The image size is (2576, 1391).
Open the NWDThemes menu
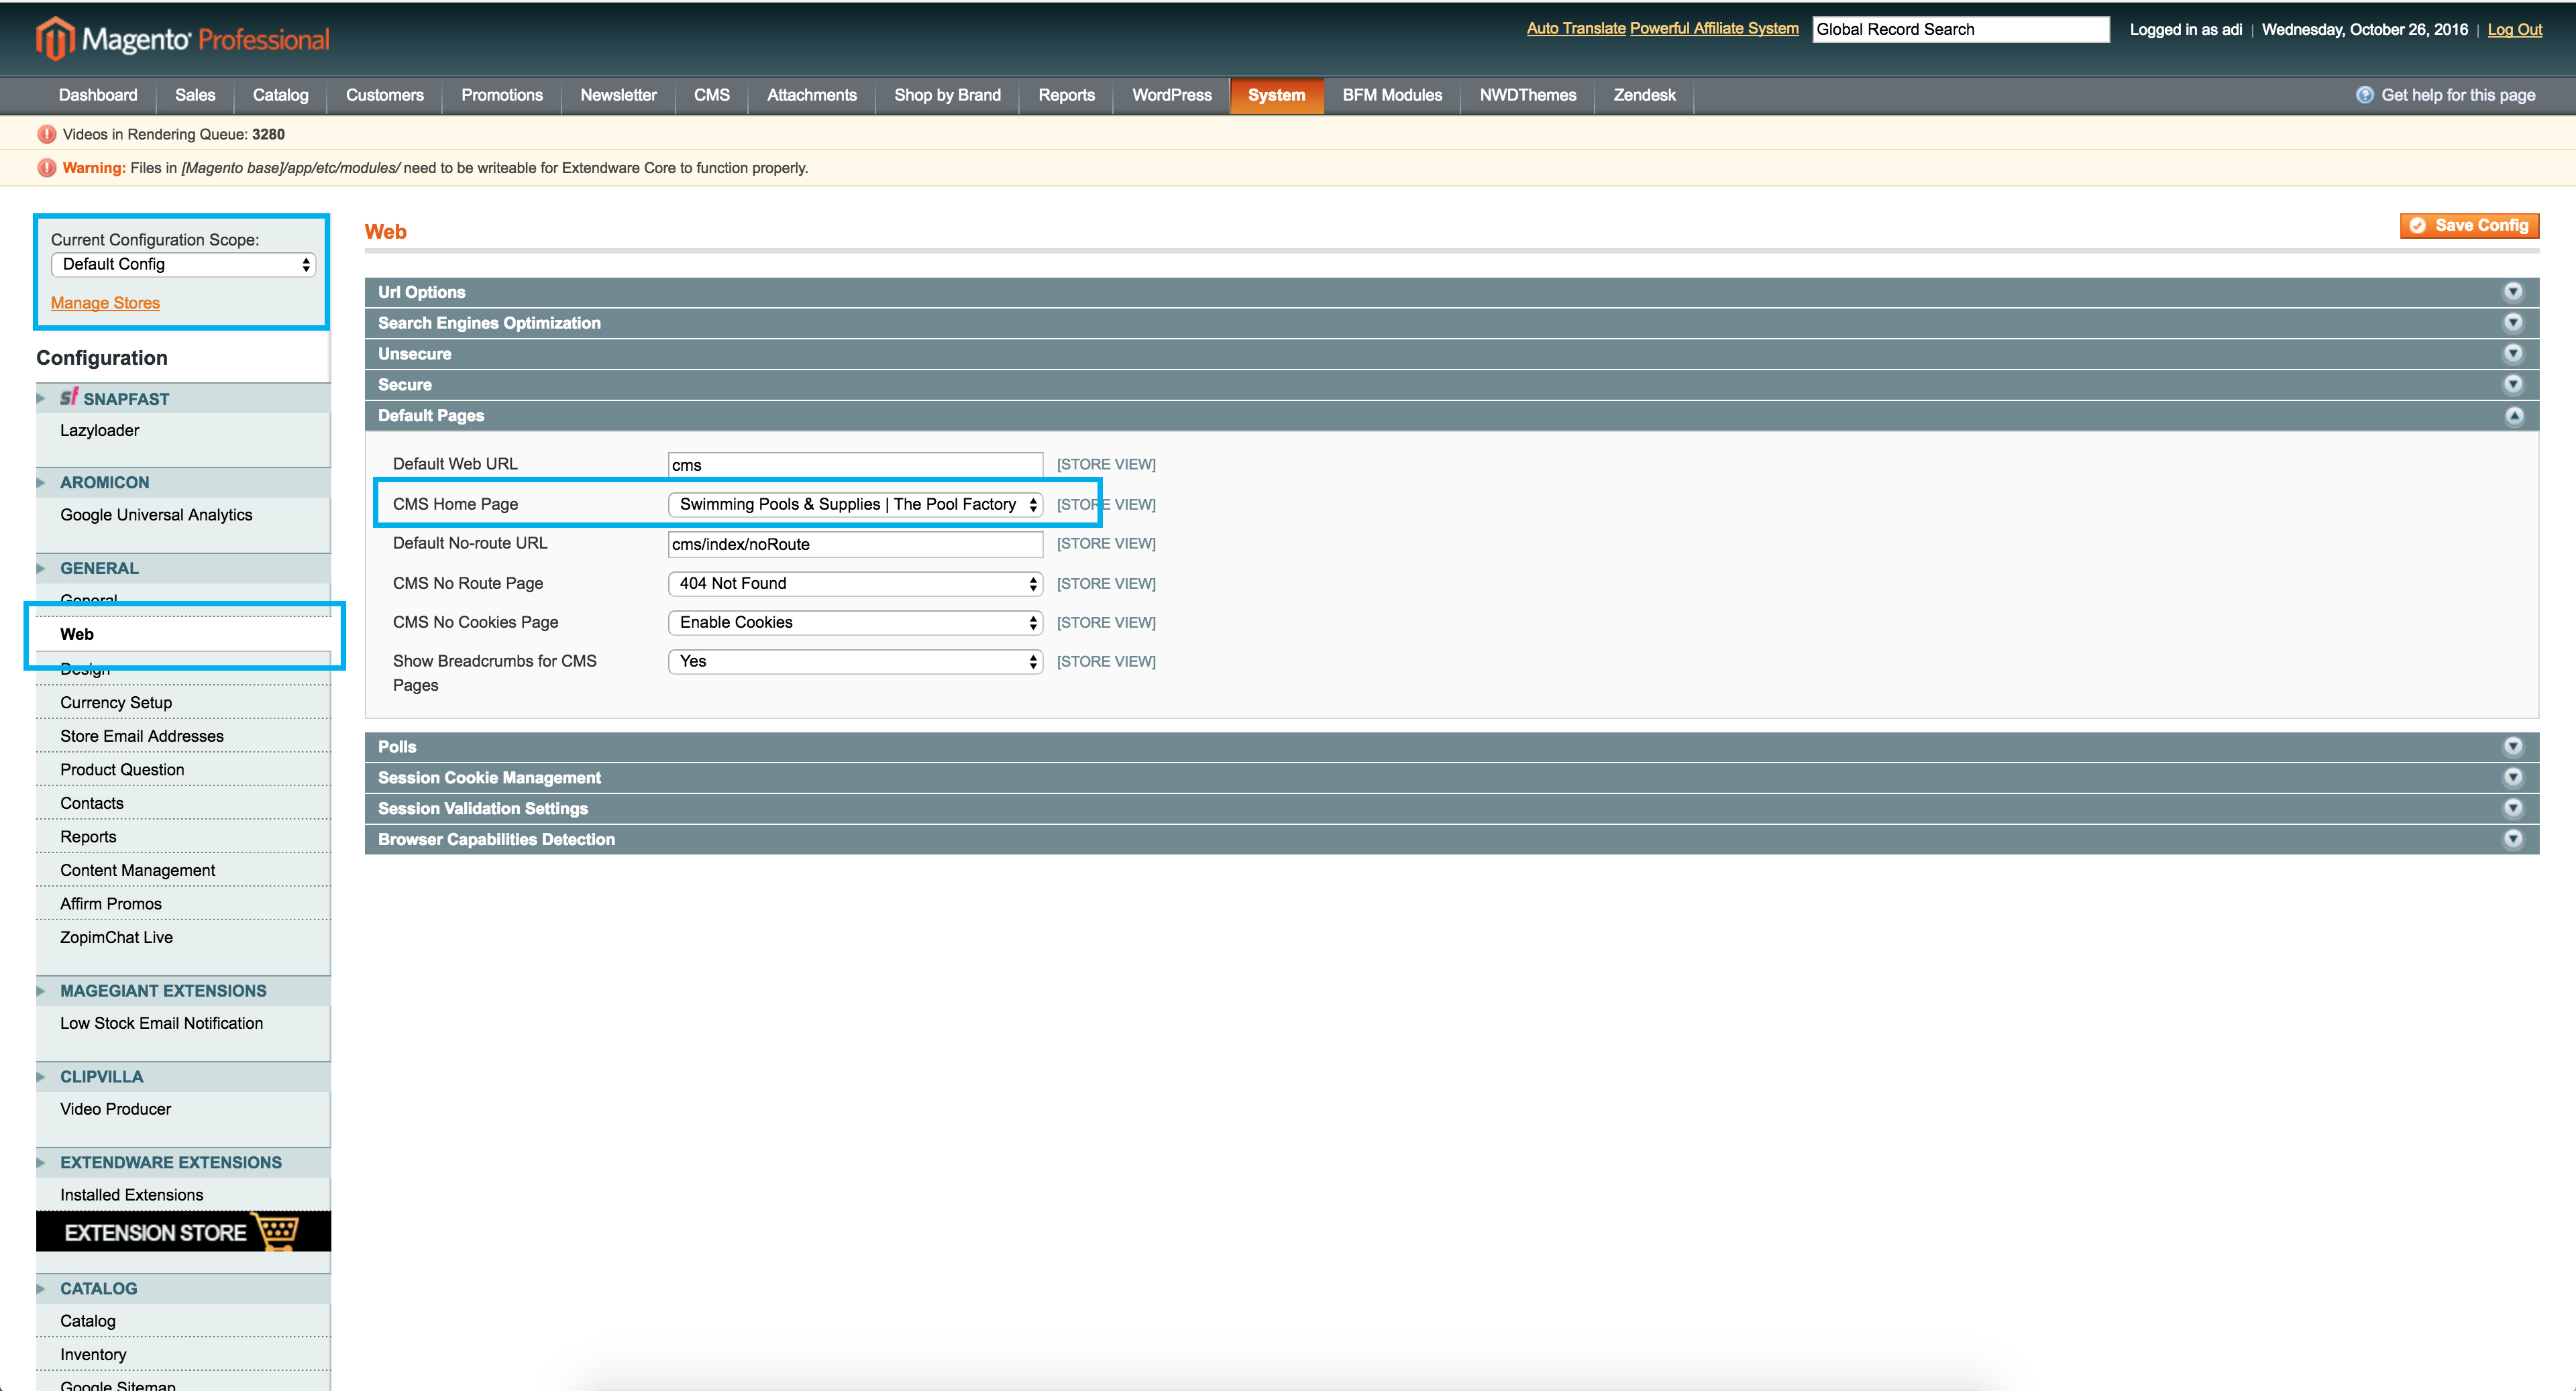(x=1528, y=95)
